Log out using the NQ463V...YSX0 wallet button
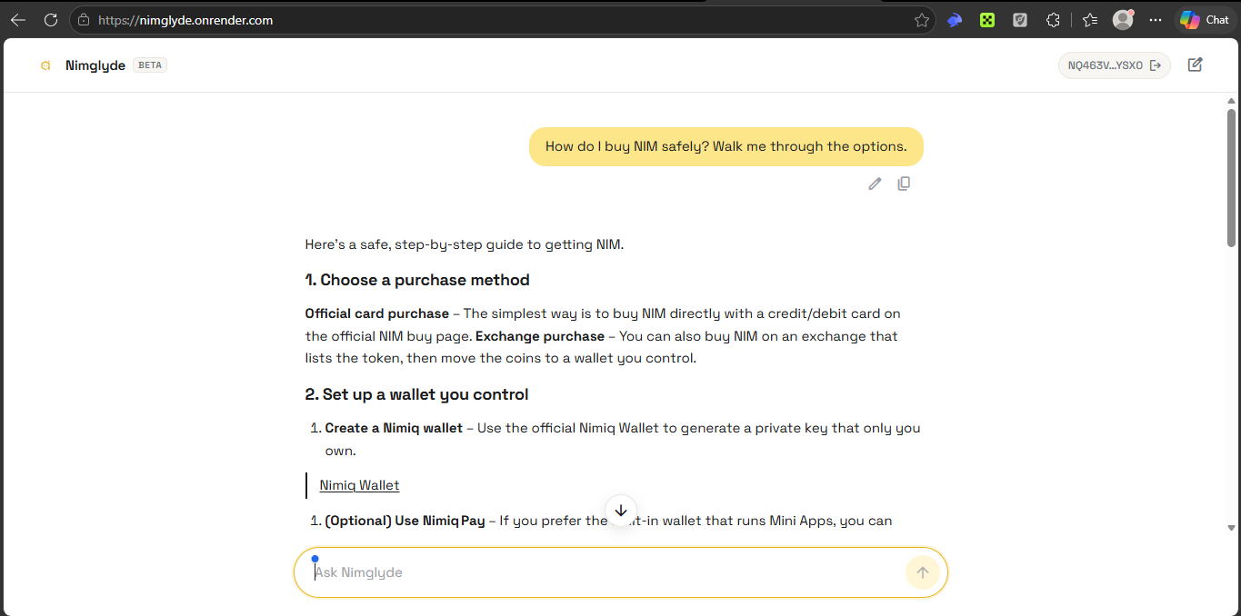 tap(1115, 65)
